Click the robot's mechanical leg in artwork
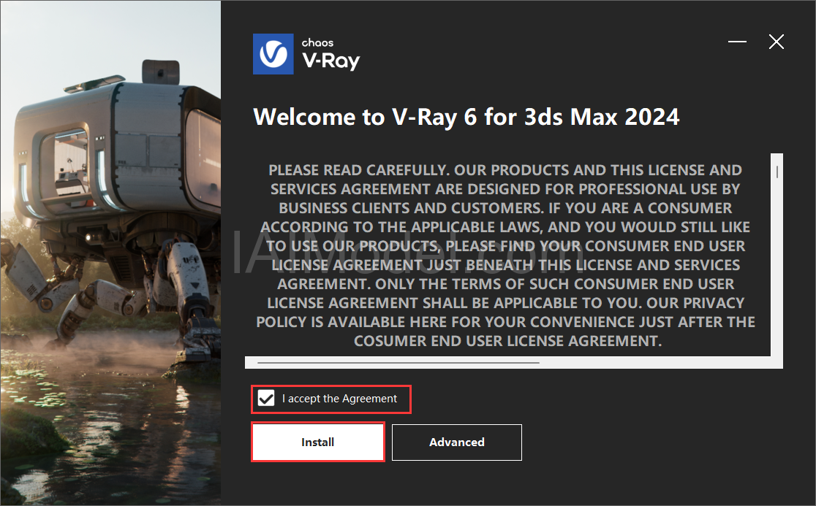This screenshot has width=816, height=506. coord(192,291)
